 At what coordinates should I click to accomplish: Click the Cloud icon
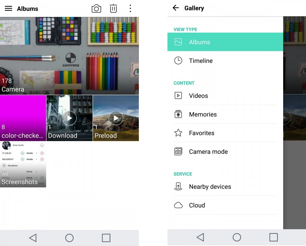pyautogui.click(x=178, y=205)
